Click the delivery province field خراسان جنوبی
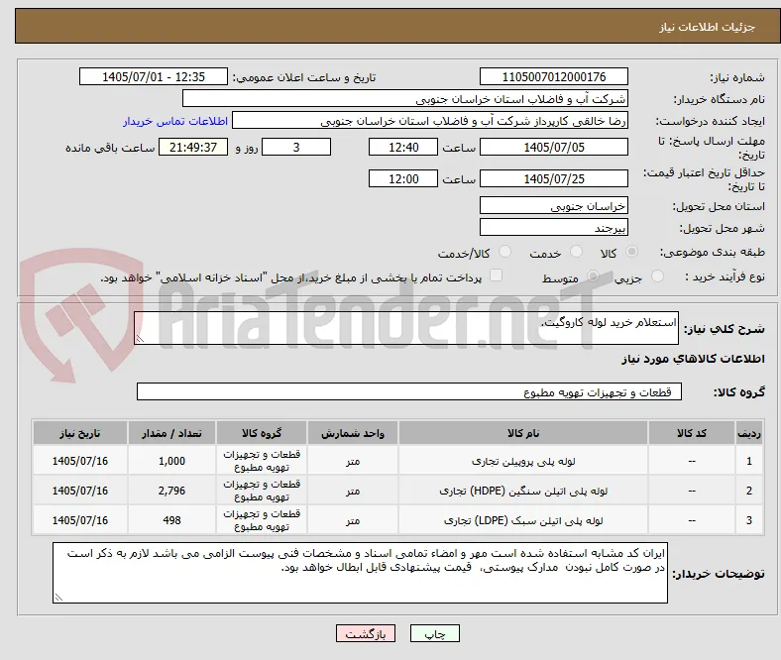Image resolution: width=781 pixels, height=660 pixels. [554, 206]
